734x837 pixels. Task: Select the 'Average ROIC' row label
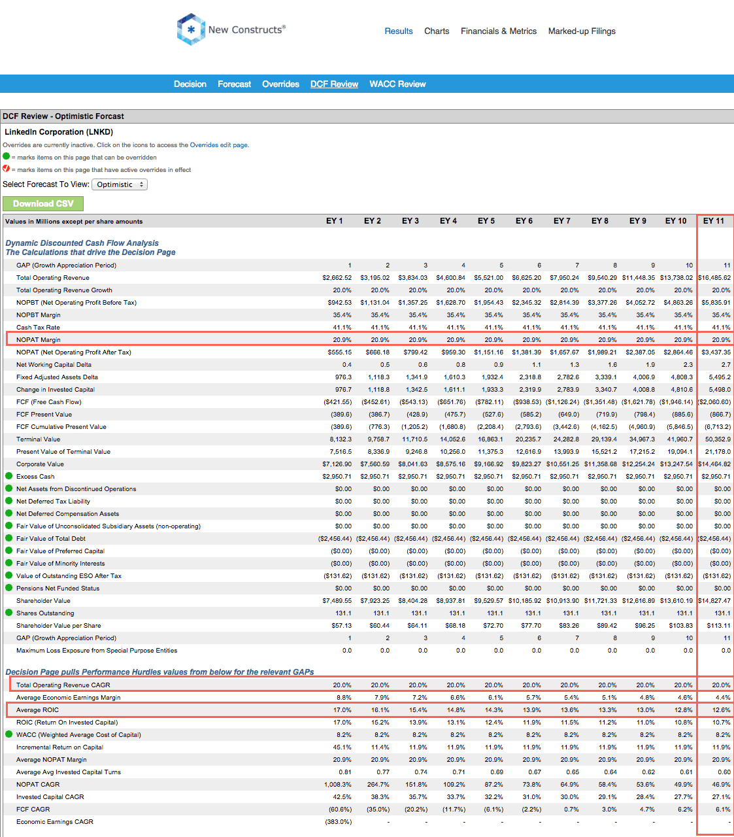(x=37, y=710)
